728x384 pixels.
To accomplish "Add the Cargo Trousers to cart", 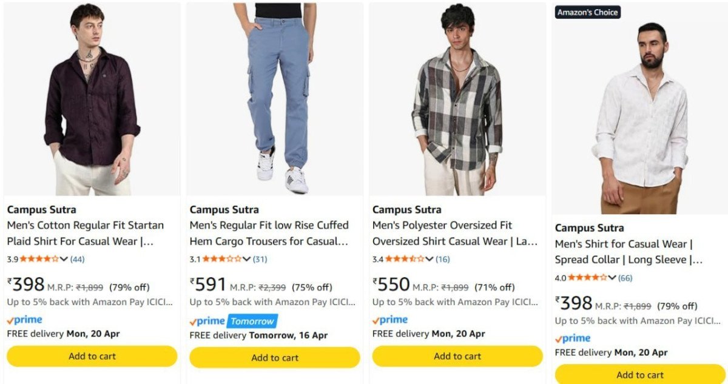I will coord(274,358).
